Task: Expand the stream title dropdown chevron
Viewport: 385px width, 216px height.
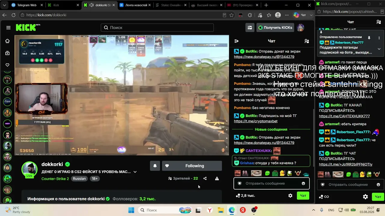Action: [x=135, y=172]
